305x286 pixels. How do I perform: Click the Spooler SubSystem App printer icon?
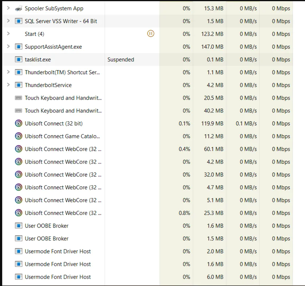point(19,9)
